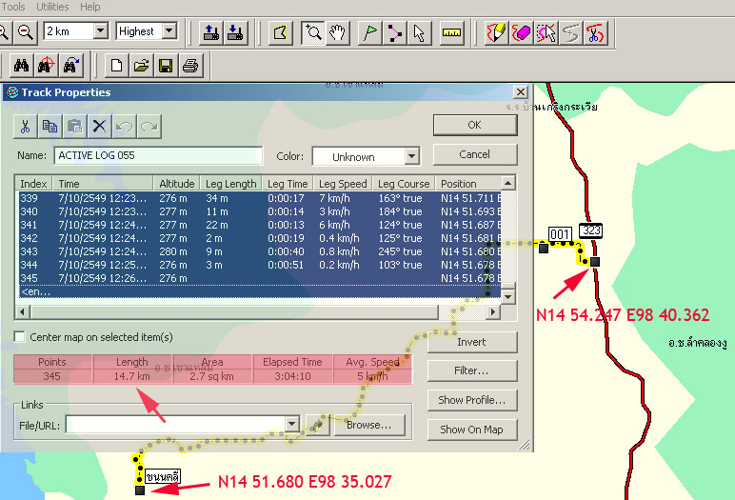Click in the track Name field
The image size is (735, 500).
tap(157, 155)
